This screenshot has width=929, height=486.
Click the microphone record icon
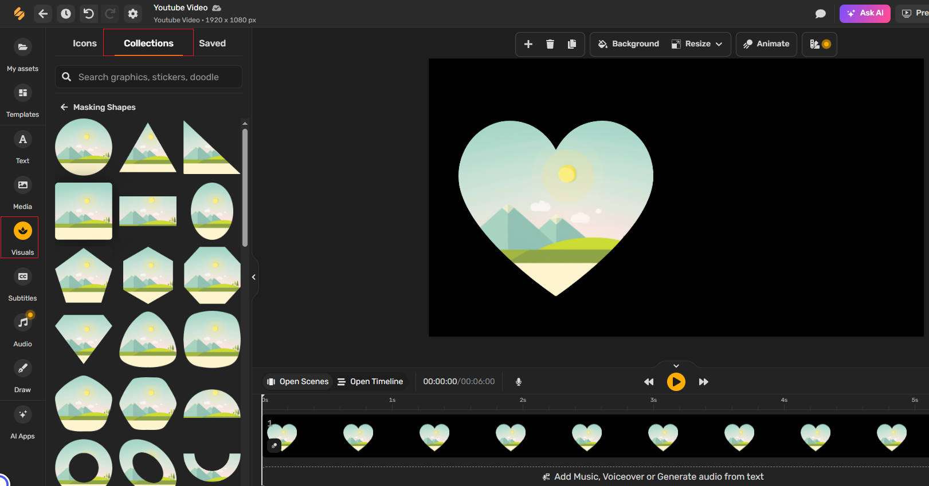pyautogui.click(x=519, y=382)
